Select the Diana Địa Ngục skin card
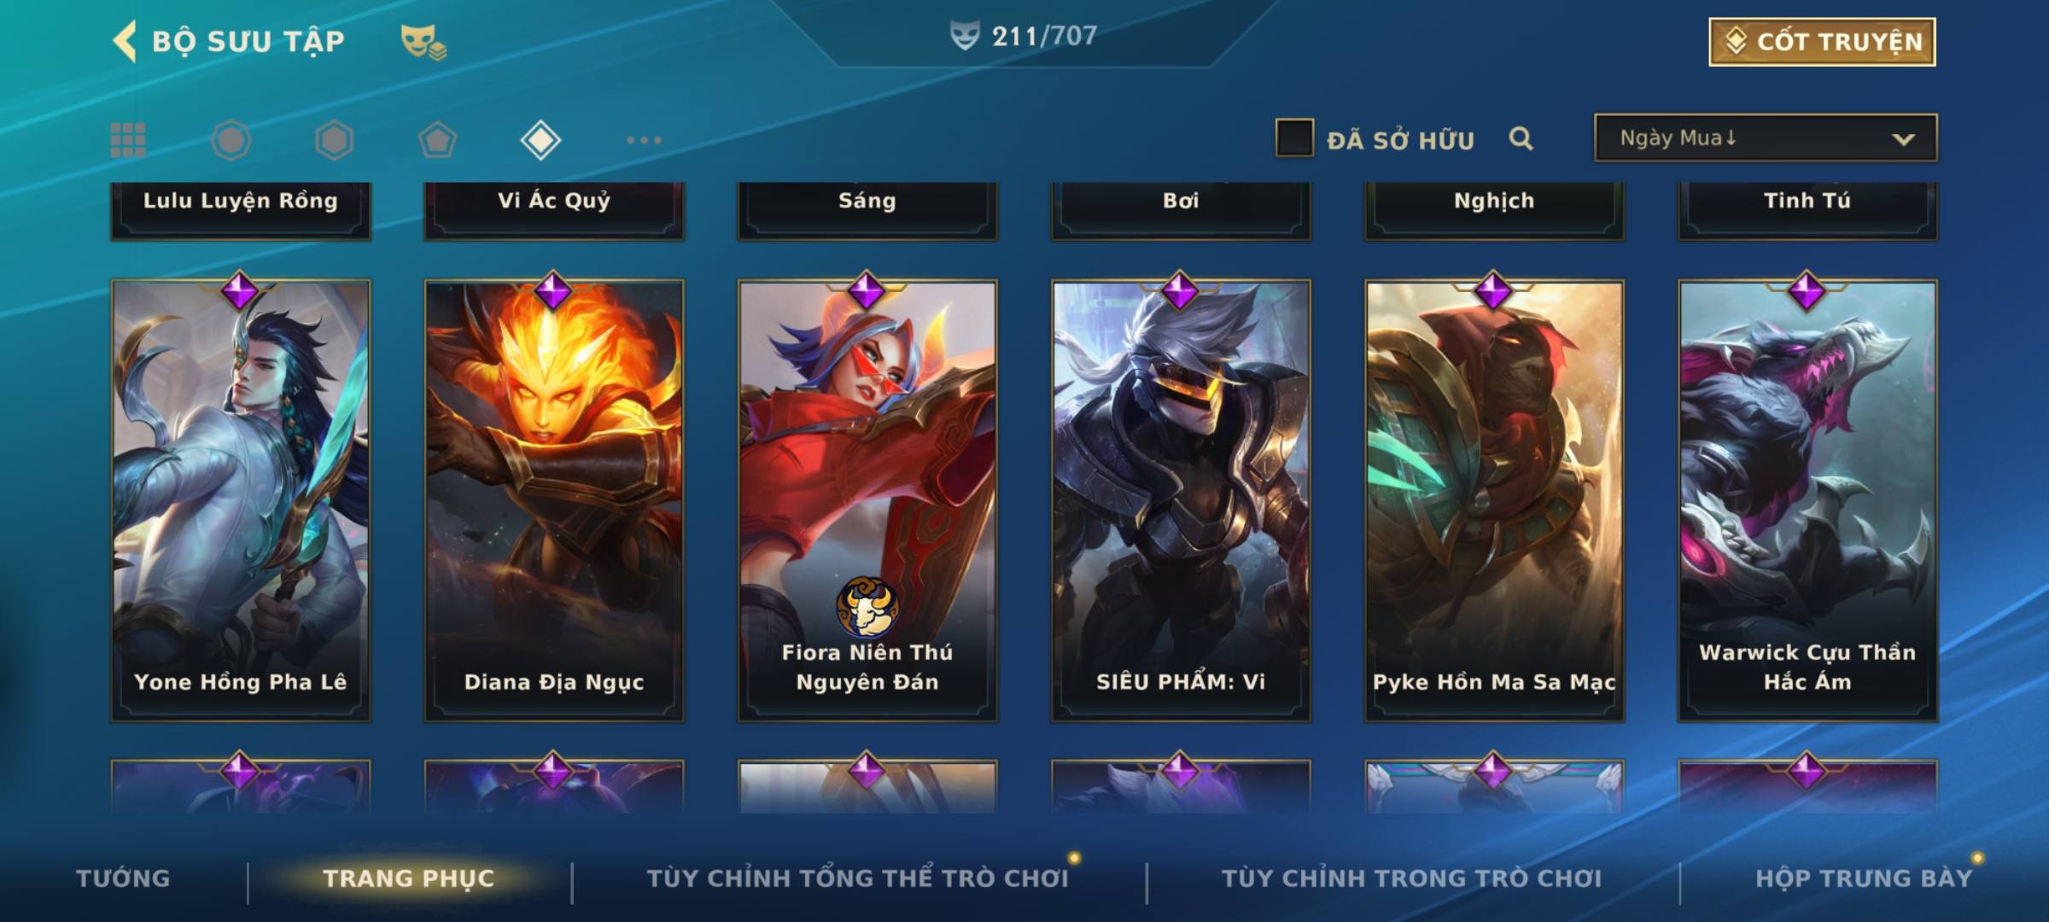Image resolution: width=2049 pixels, height=922 pixels. [554, 500]
